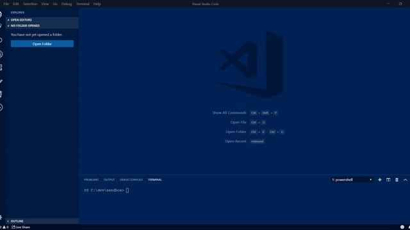Click the Unbound keybinding label

[257, 141]
